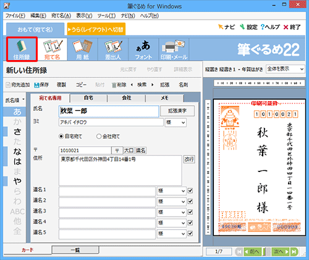This screenshot has width=309, height=260.
Task: Click the 名刺 button
Action: (x=183, y=85)
